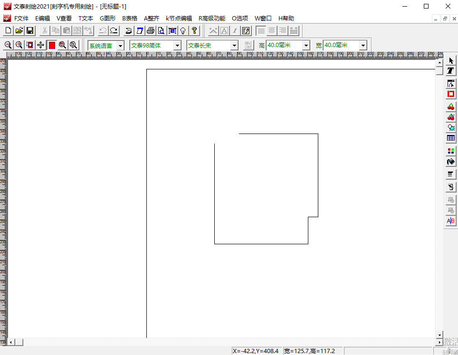Open the 系统语言 language dropdown

pyautogui.click(x=120, y=46)
